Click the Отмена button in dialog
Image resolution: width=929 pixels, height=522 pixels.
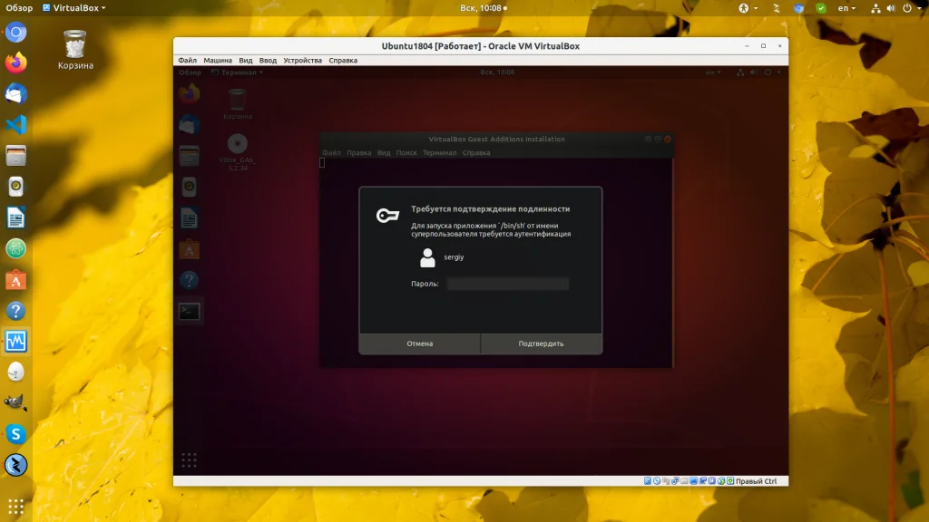point(419,343)
